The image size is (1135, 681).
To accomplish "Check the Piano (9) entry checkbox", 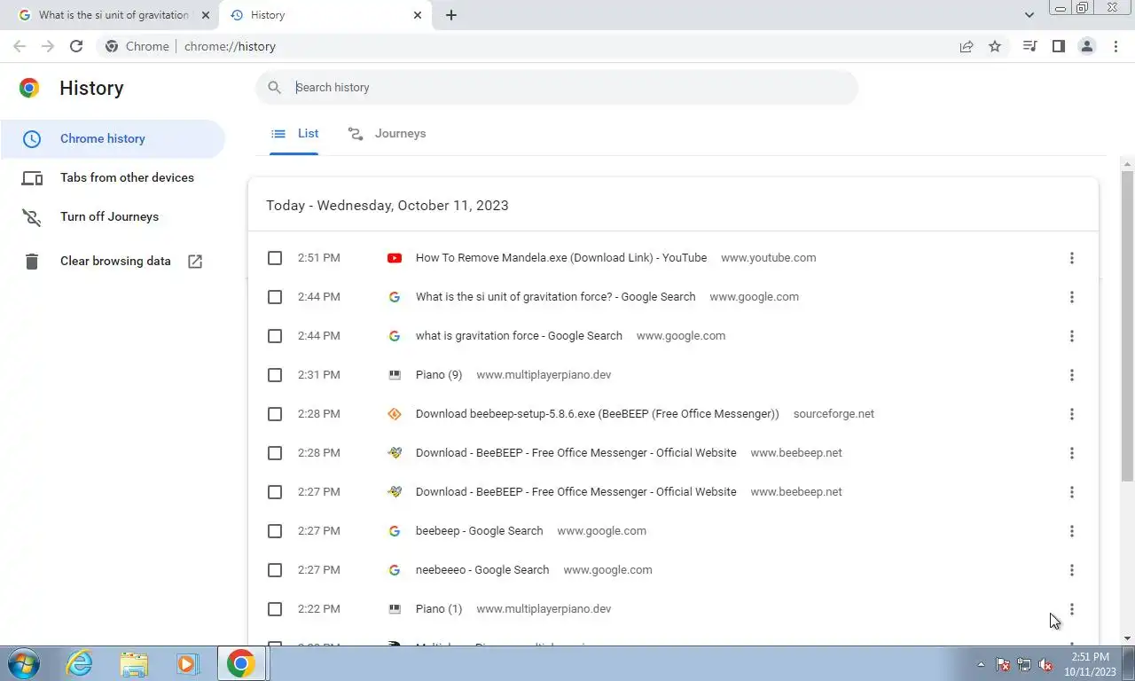I will point(275,375).
